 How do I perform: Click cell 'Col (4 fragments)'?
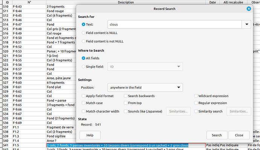coord(61,15)
